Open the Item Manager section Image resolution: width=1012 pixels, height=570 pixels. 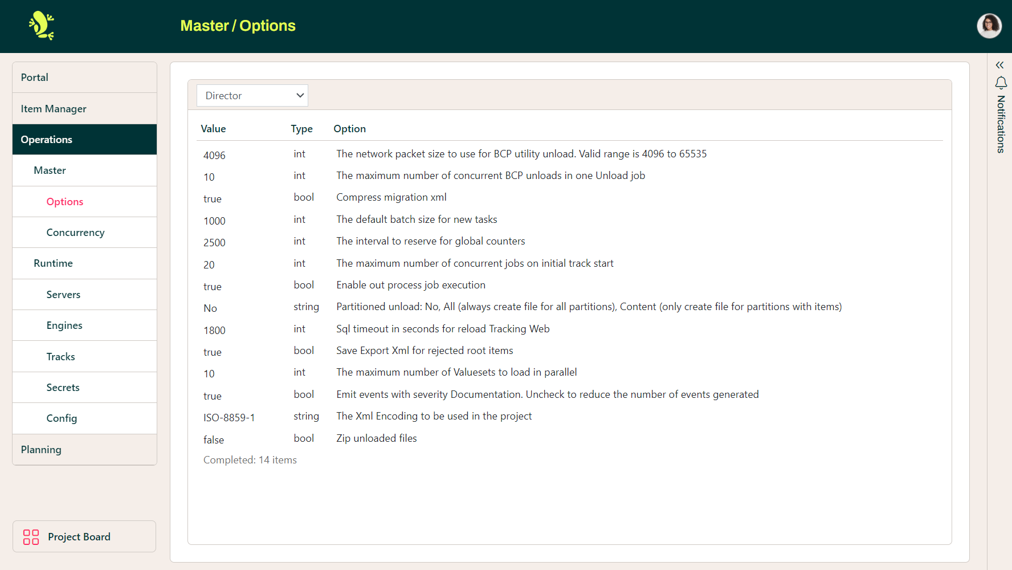coord(54,108)
